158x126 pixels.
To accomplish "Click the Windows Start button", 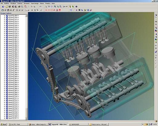I will coord(3,124).
